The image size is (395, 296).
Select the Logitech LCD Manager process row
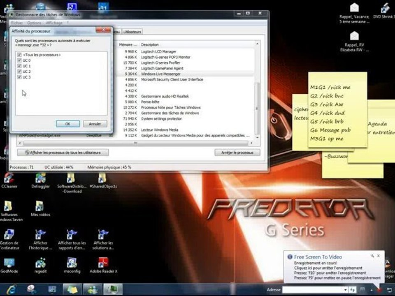tap(185, 52)
